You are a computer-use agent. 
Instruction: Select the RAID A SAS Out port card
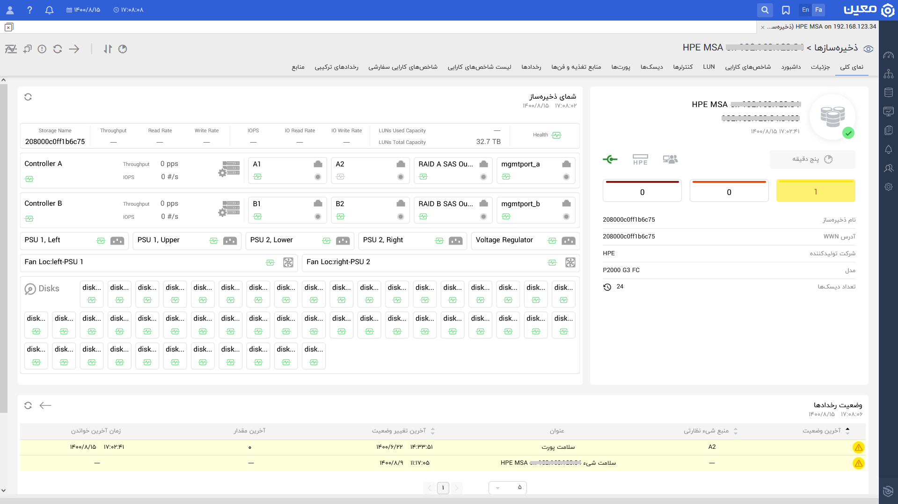click(x=453, y=170)
